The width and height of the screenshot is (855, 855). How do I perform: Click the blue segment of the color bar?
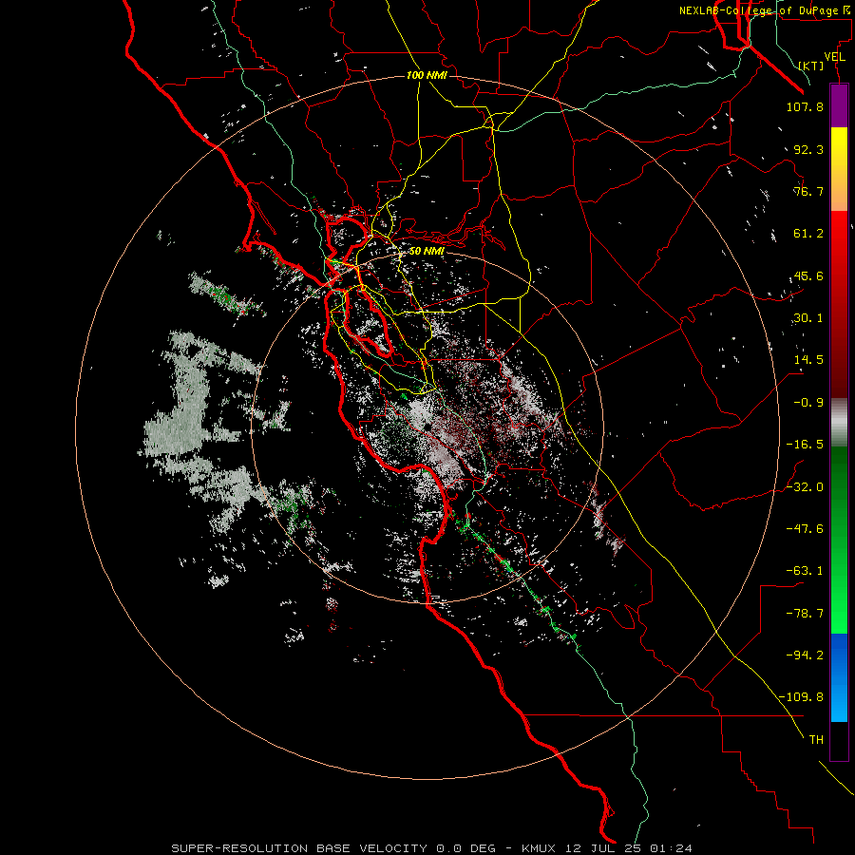click(x=839, y=677)
